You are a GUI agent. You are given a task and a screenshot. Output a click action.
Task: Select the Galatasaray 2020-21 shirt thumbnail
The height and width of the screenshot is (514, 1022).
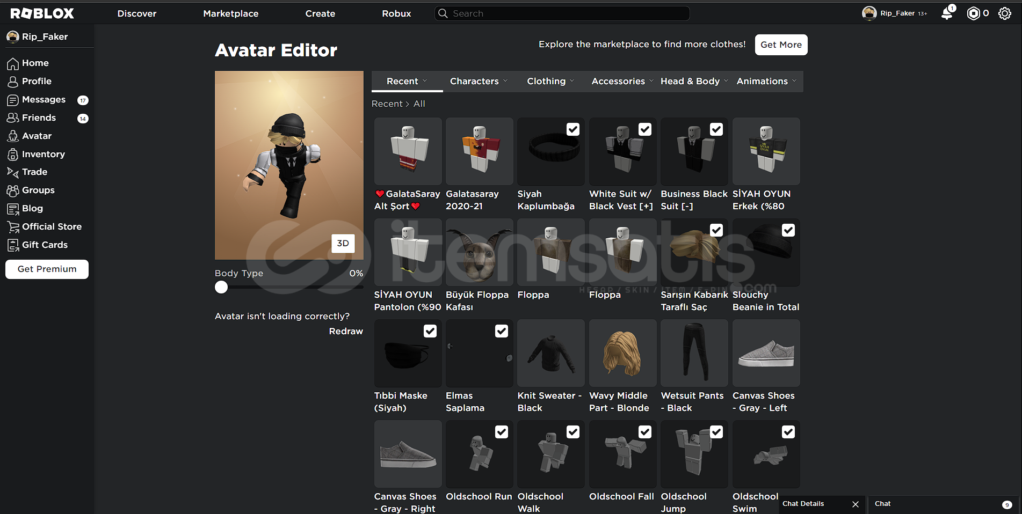click(x=479, y=151)
